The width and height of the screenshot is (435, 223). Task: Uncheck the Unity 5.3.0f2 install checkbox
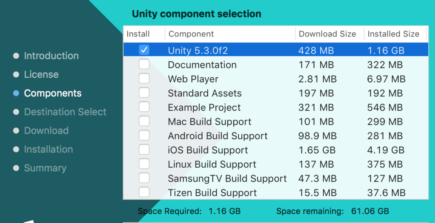[144, 50]
